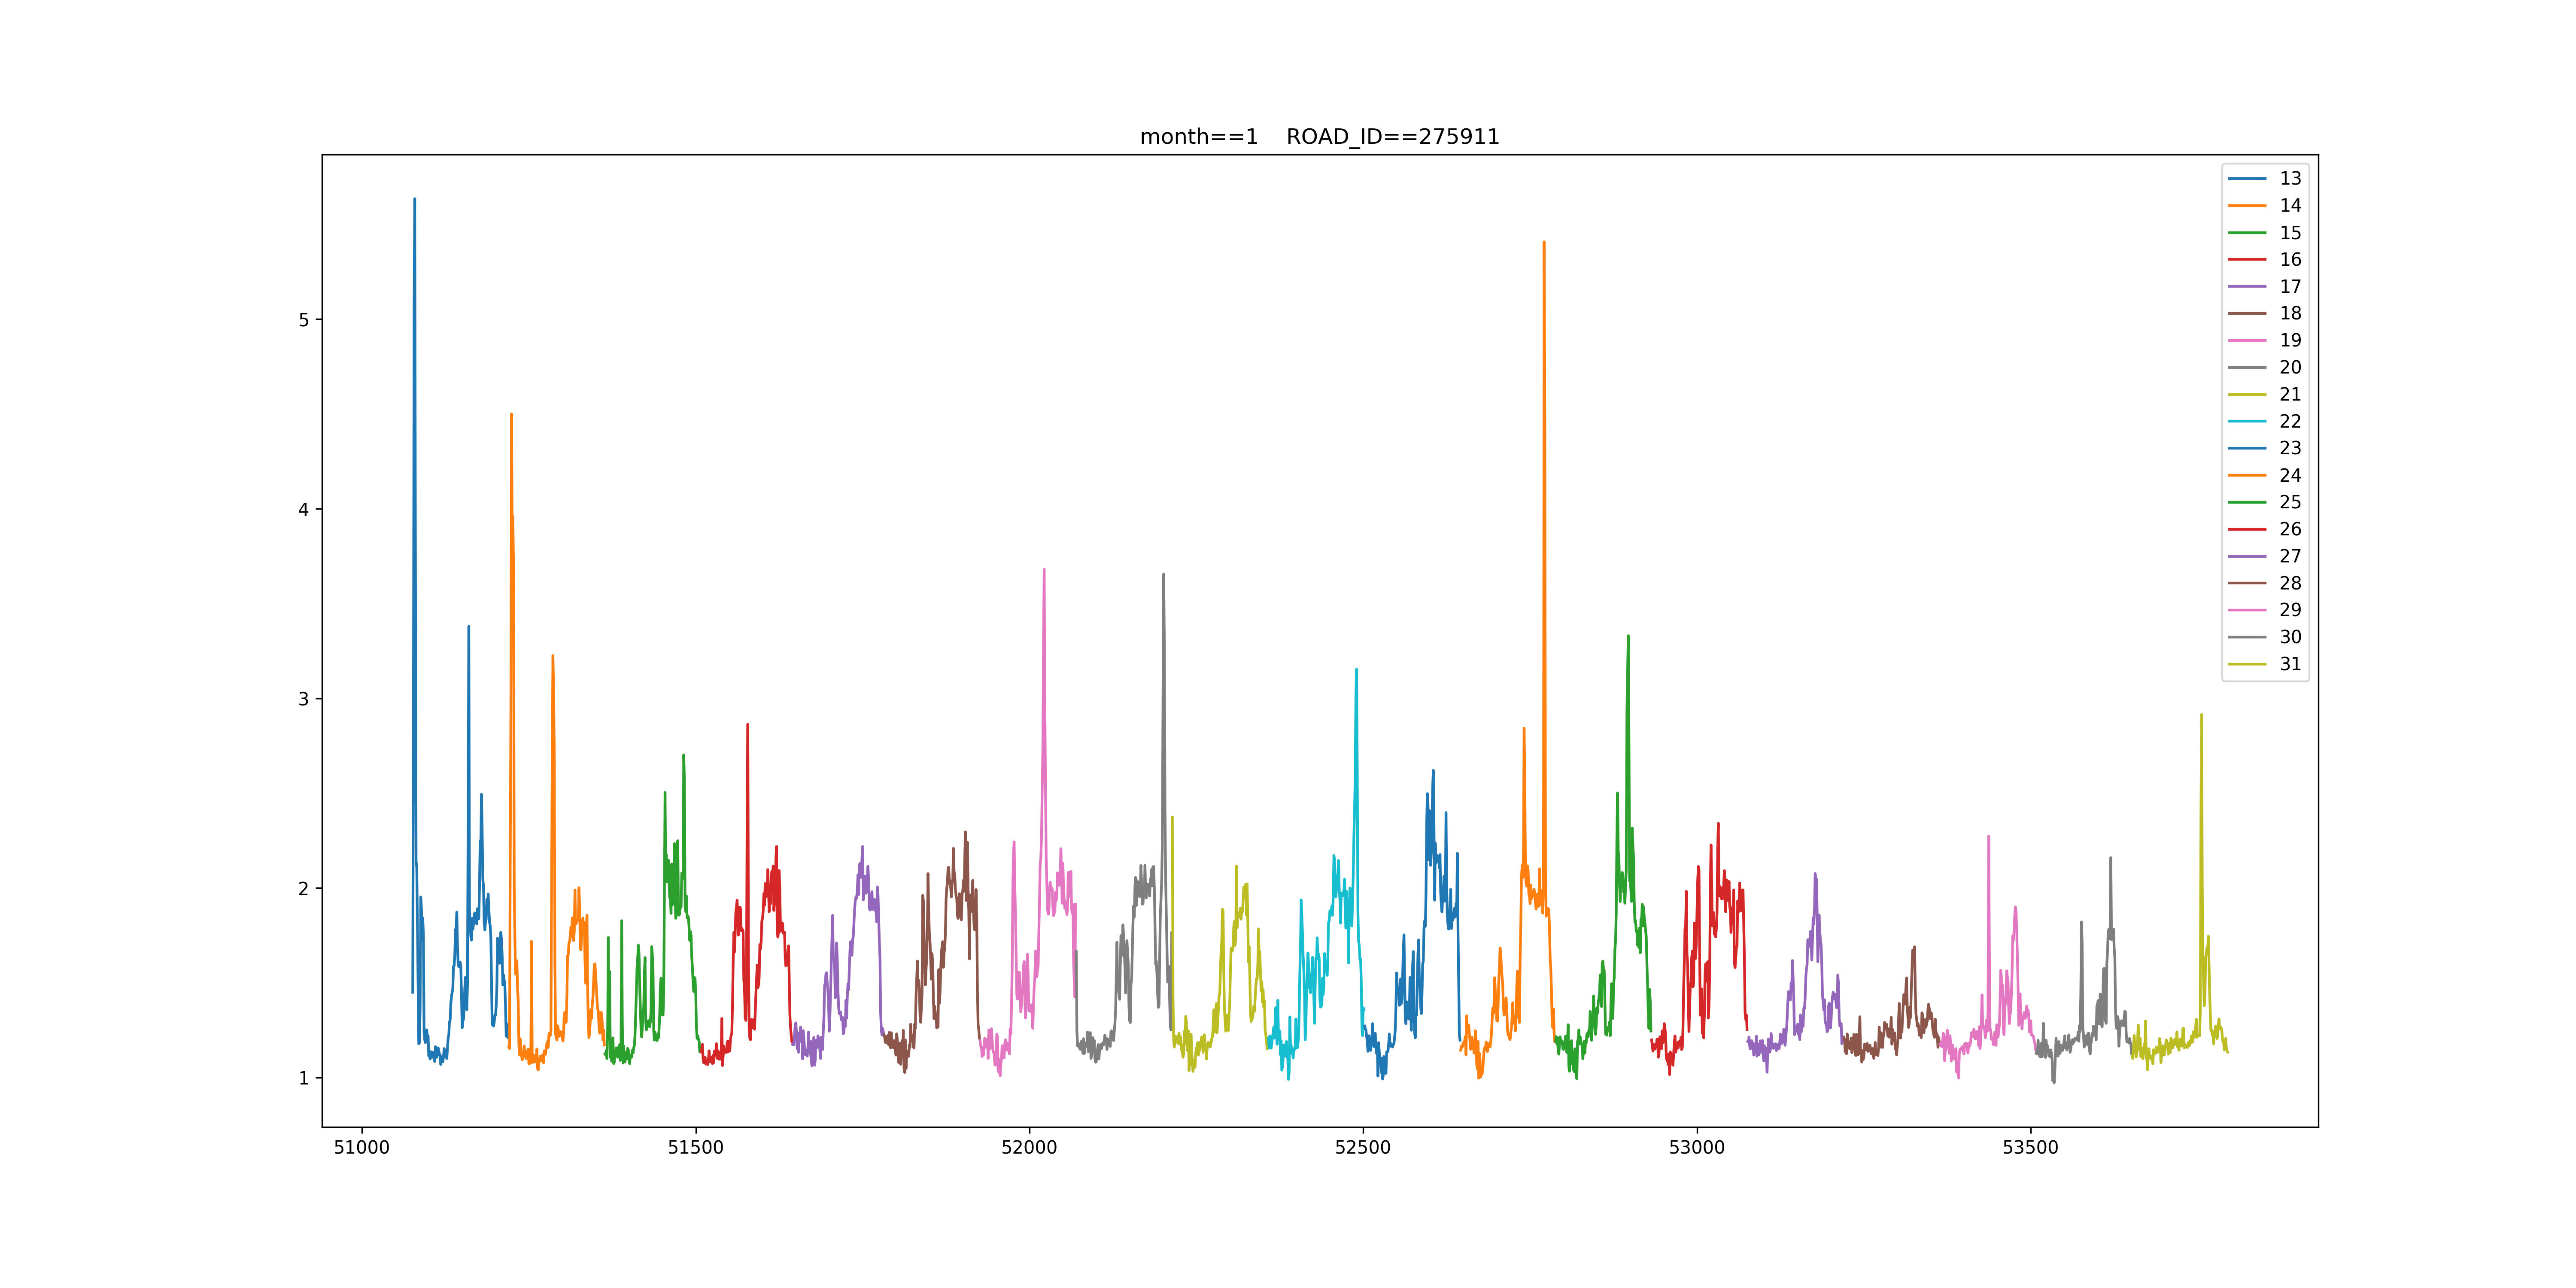2576x1288 pixels.
Task: Click y-axis tick label 5
Action: click(x=304, y=320)
